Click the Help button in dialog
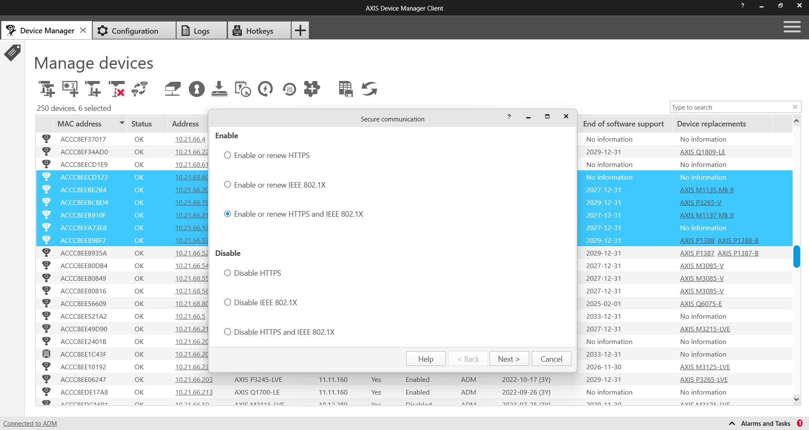Viewport: 809px width, 430px height. tap(426, 359)
